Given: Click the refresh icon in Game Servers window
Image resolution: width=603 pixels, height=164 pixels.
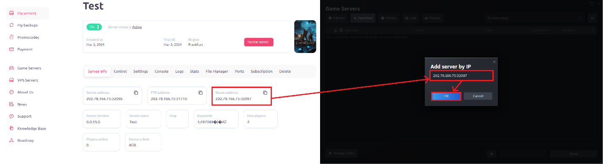Looking at the screenshot, I should [x=592, y=18].
